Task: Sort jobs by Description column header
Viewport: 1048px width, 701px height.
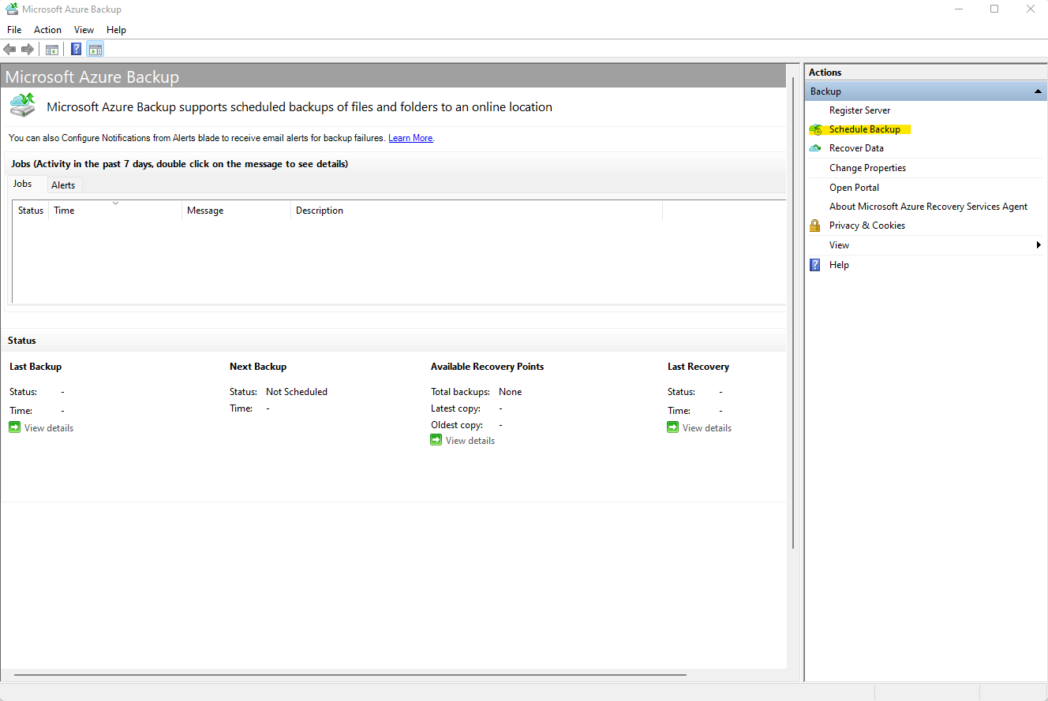Action: [477, 211]
